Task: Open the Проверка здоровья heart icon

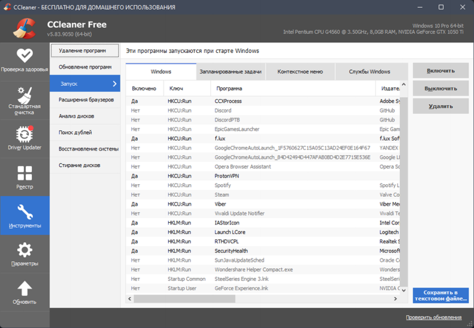Action: pyautogui.click(x=24, y=55)
